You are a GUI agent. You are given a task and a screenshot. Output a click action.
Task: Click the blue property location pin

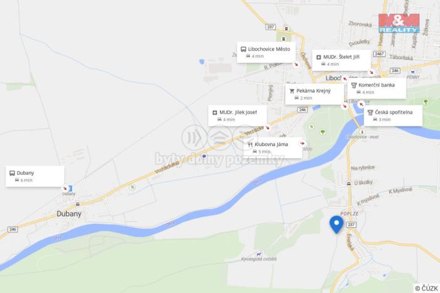336,225
